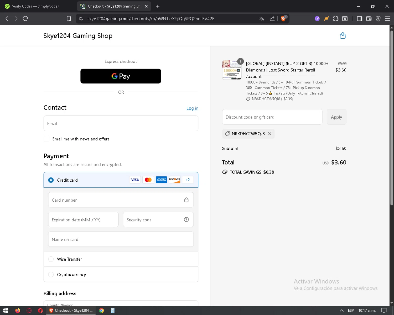This screenshot has height=315, width=394.
Task: Open the Brave Wallet icon
Action: click(x=369, y=19)
